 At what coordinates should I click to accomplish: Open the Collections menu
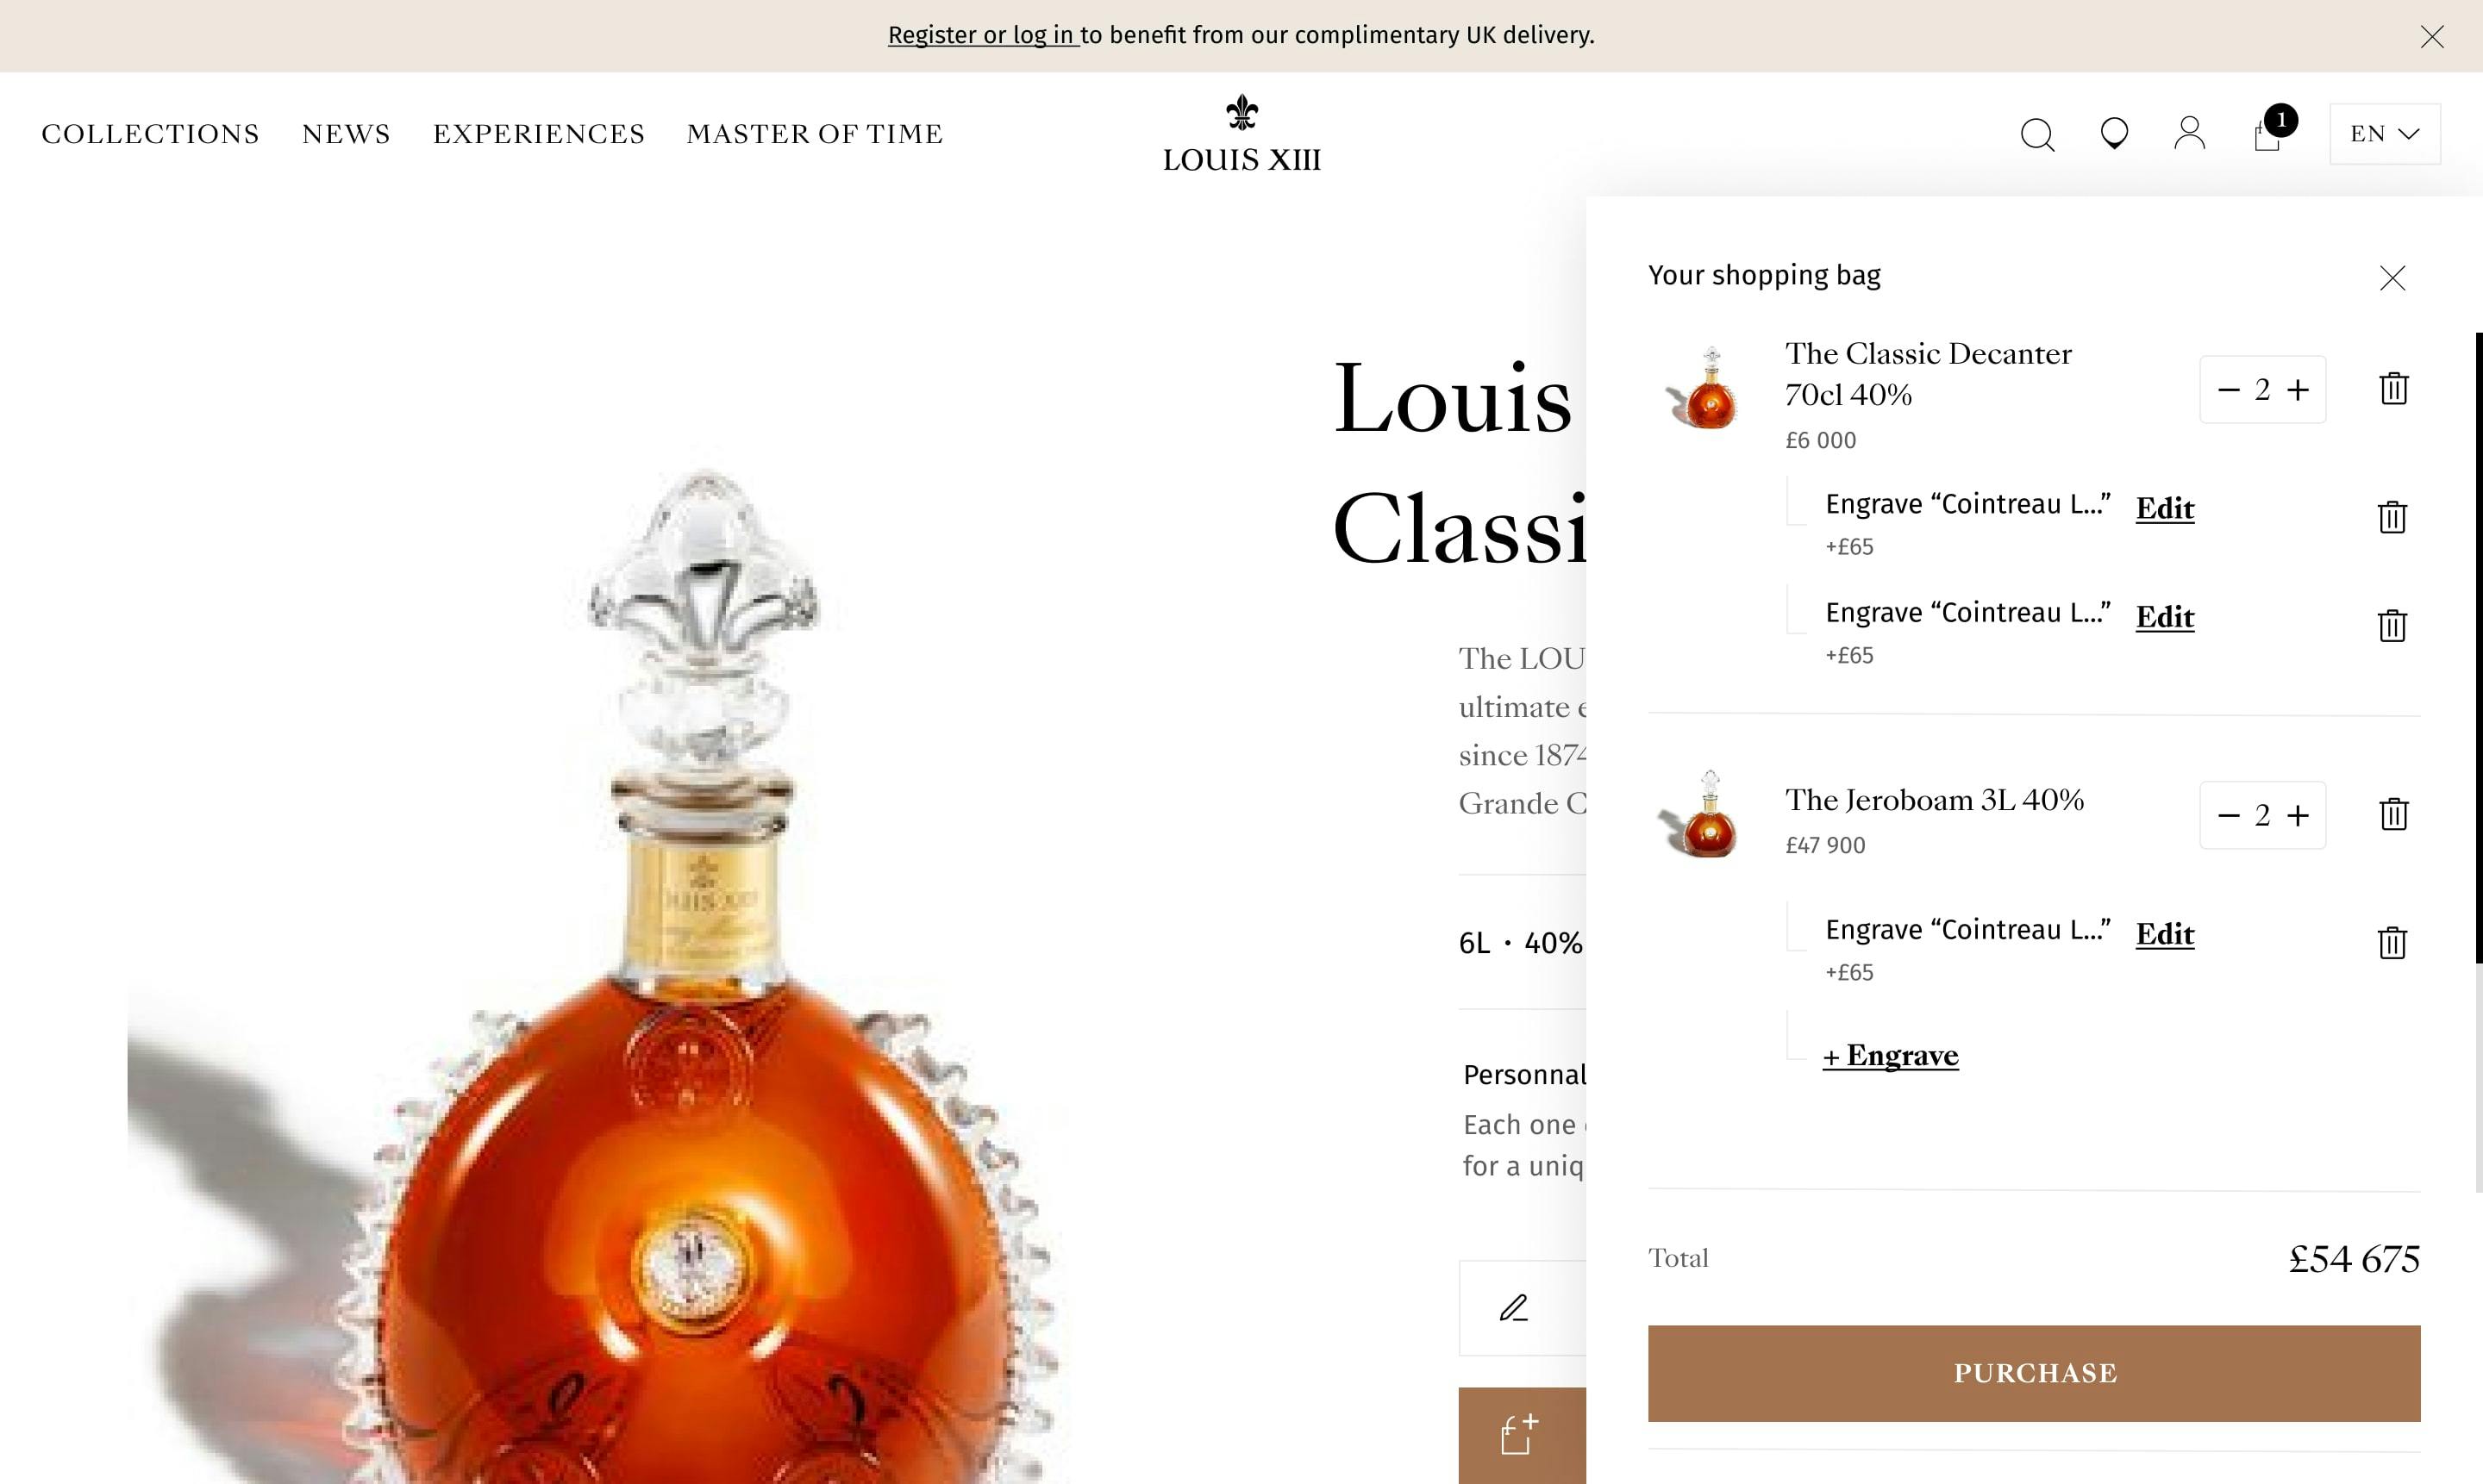(x=150, y=134)
